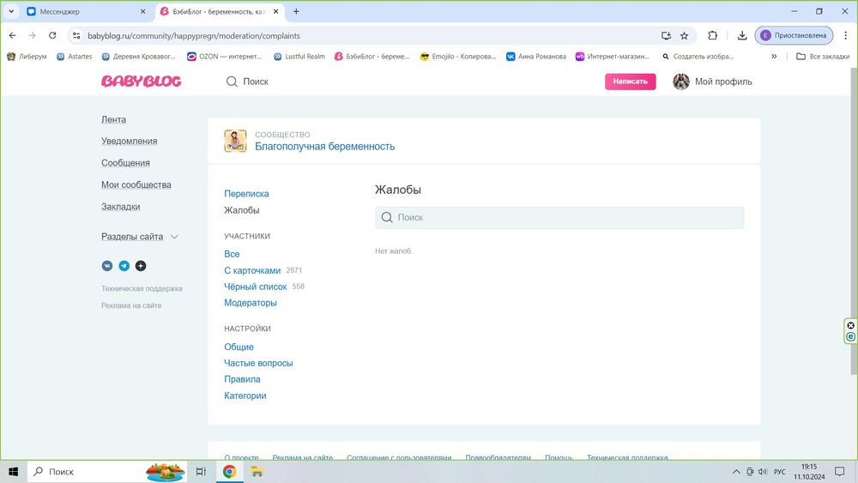Viewport: 858px width, 483px height.
Task: Open the Благополучная беременность community link
Action: click(x=325, y=147)
